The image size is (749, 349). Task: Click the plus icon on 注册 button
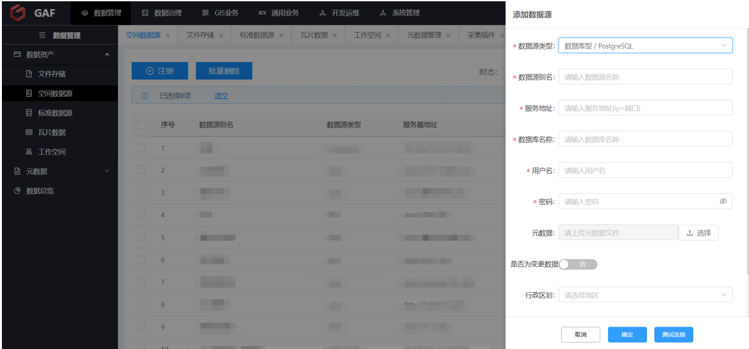(x=149, y=71)
